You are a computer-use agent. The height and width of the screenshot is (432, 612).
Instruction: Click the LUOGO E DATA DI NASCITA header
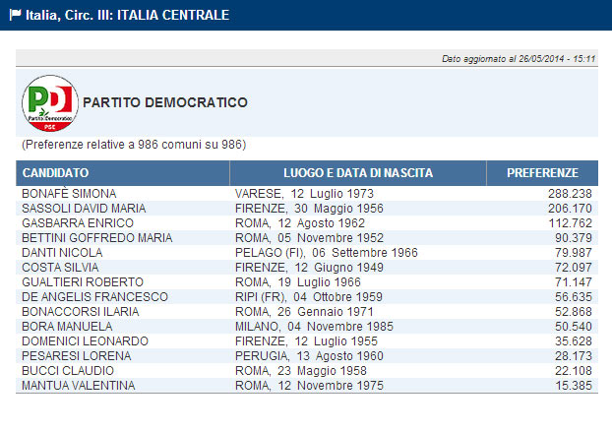pyautogui.click(x=358, y=173)
